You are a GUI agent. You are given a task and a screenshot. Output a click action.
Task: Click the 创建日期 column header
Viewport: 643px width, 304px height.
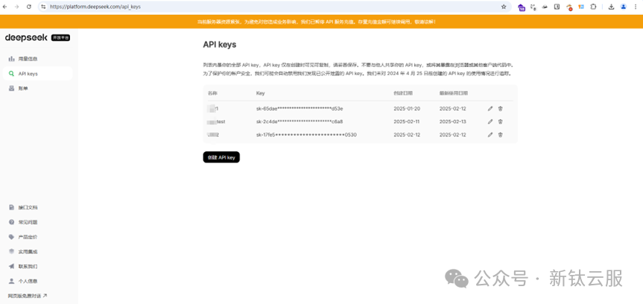(402, 93)
